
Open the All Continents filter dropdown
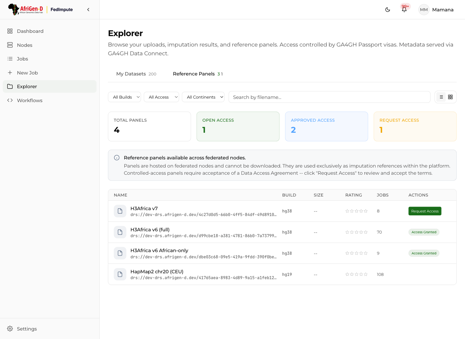click(203, 97)
